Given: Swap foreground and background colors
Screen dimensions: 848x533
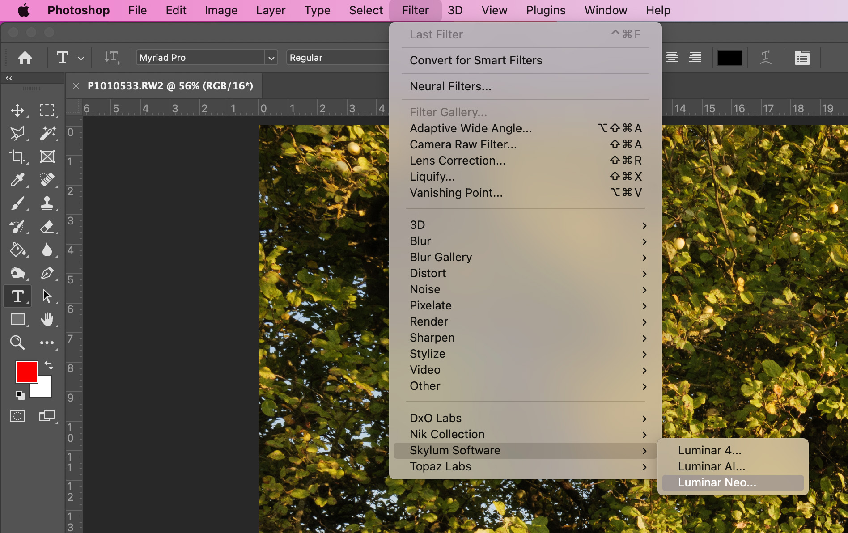Looking at the screenshot, I should point(49,365).
